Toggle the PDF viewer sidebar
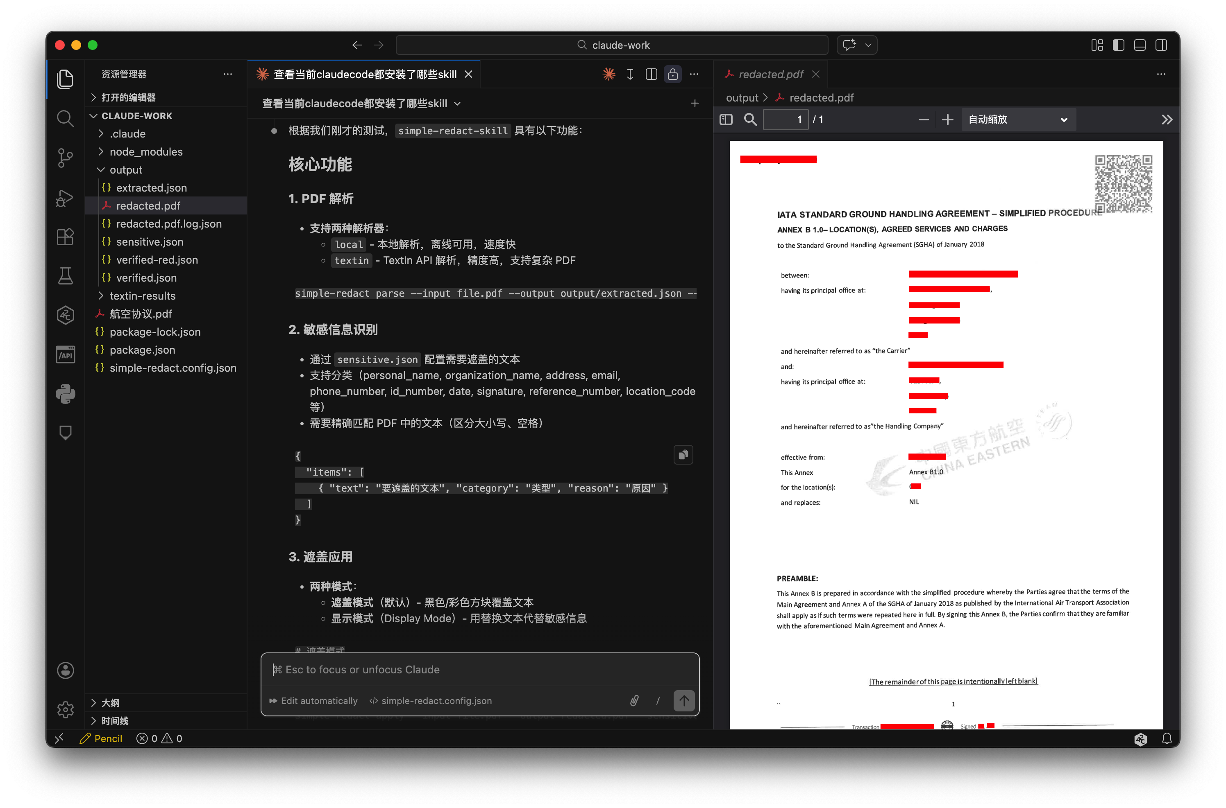Screen dimensions: 1226x808 [x=726, y=120]
